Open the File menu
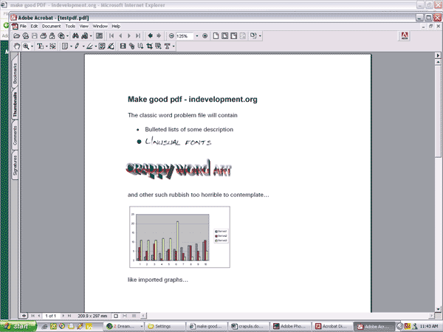The height and width of the screenshot is (332, 443). point(23,27)
